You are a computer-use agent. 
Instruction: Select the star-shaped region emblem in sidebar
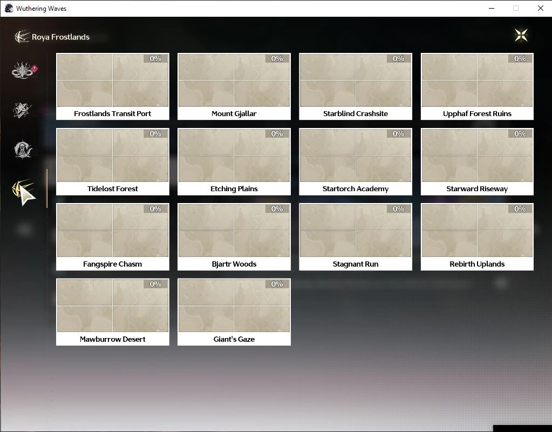click(23, 110)
